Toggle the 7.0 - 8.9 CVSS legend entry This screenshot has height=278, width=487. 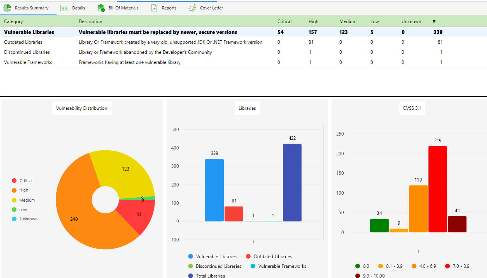pyautogui.click(x=461, y=266)
